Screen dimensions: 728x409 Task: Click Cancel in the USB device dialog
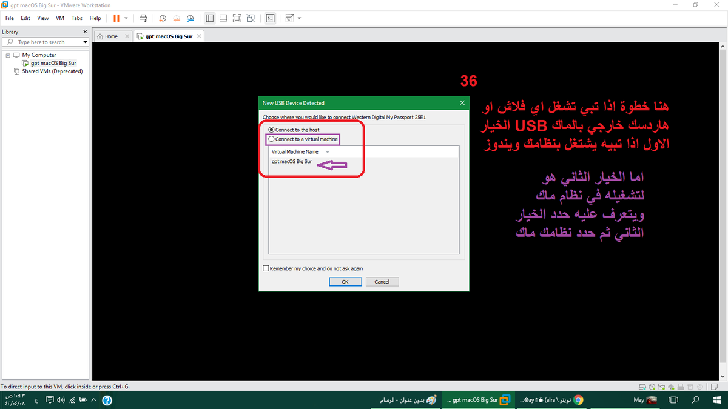pyautogui.click(x=382, y=282)
